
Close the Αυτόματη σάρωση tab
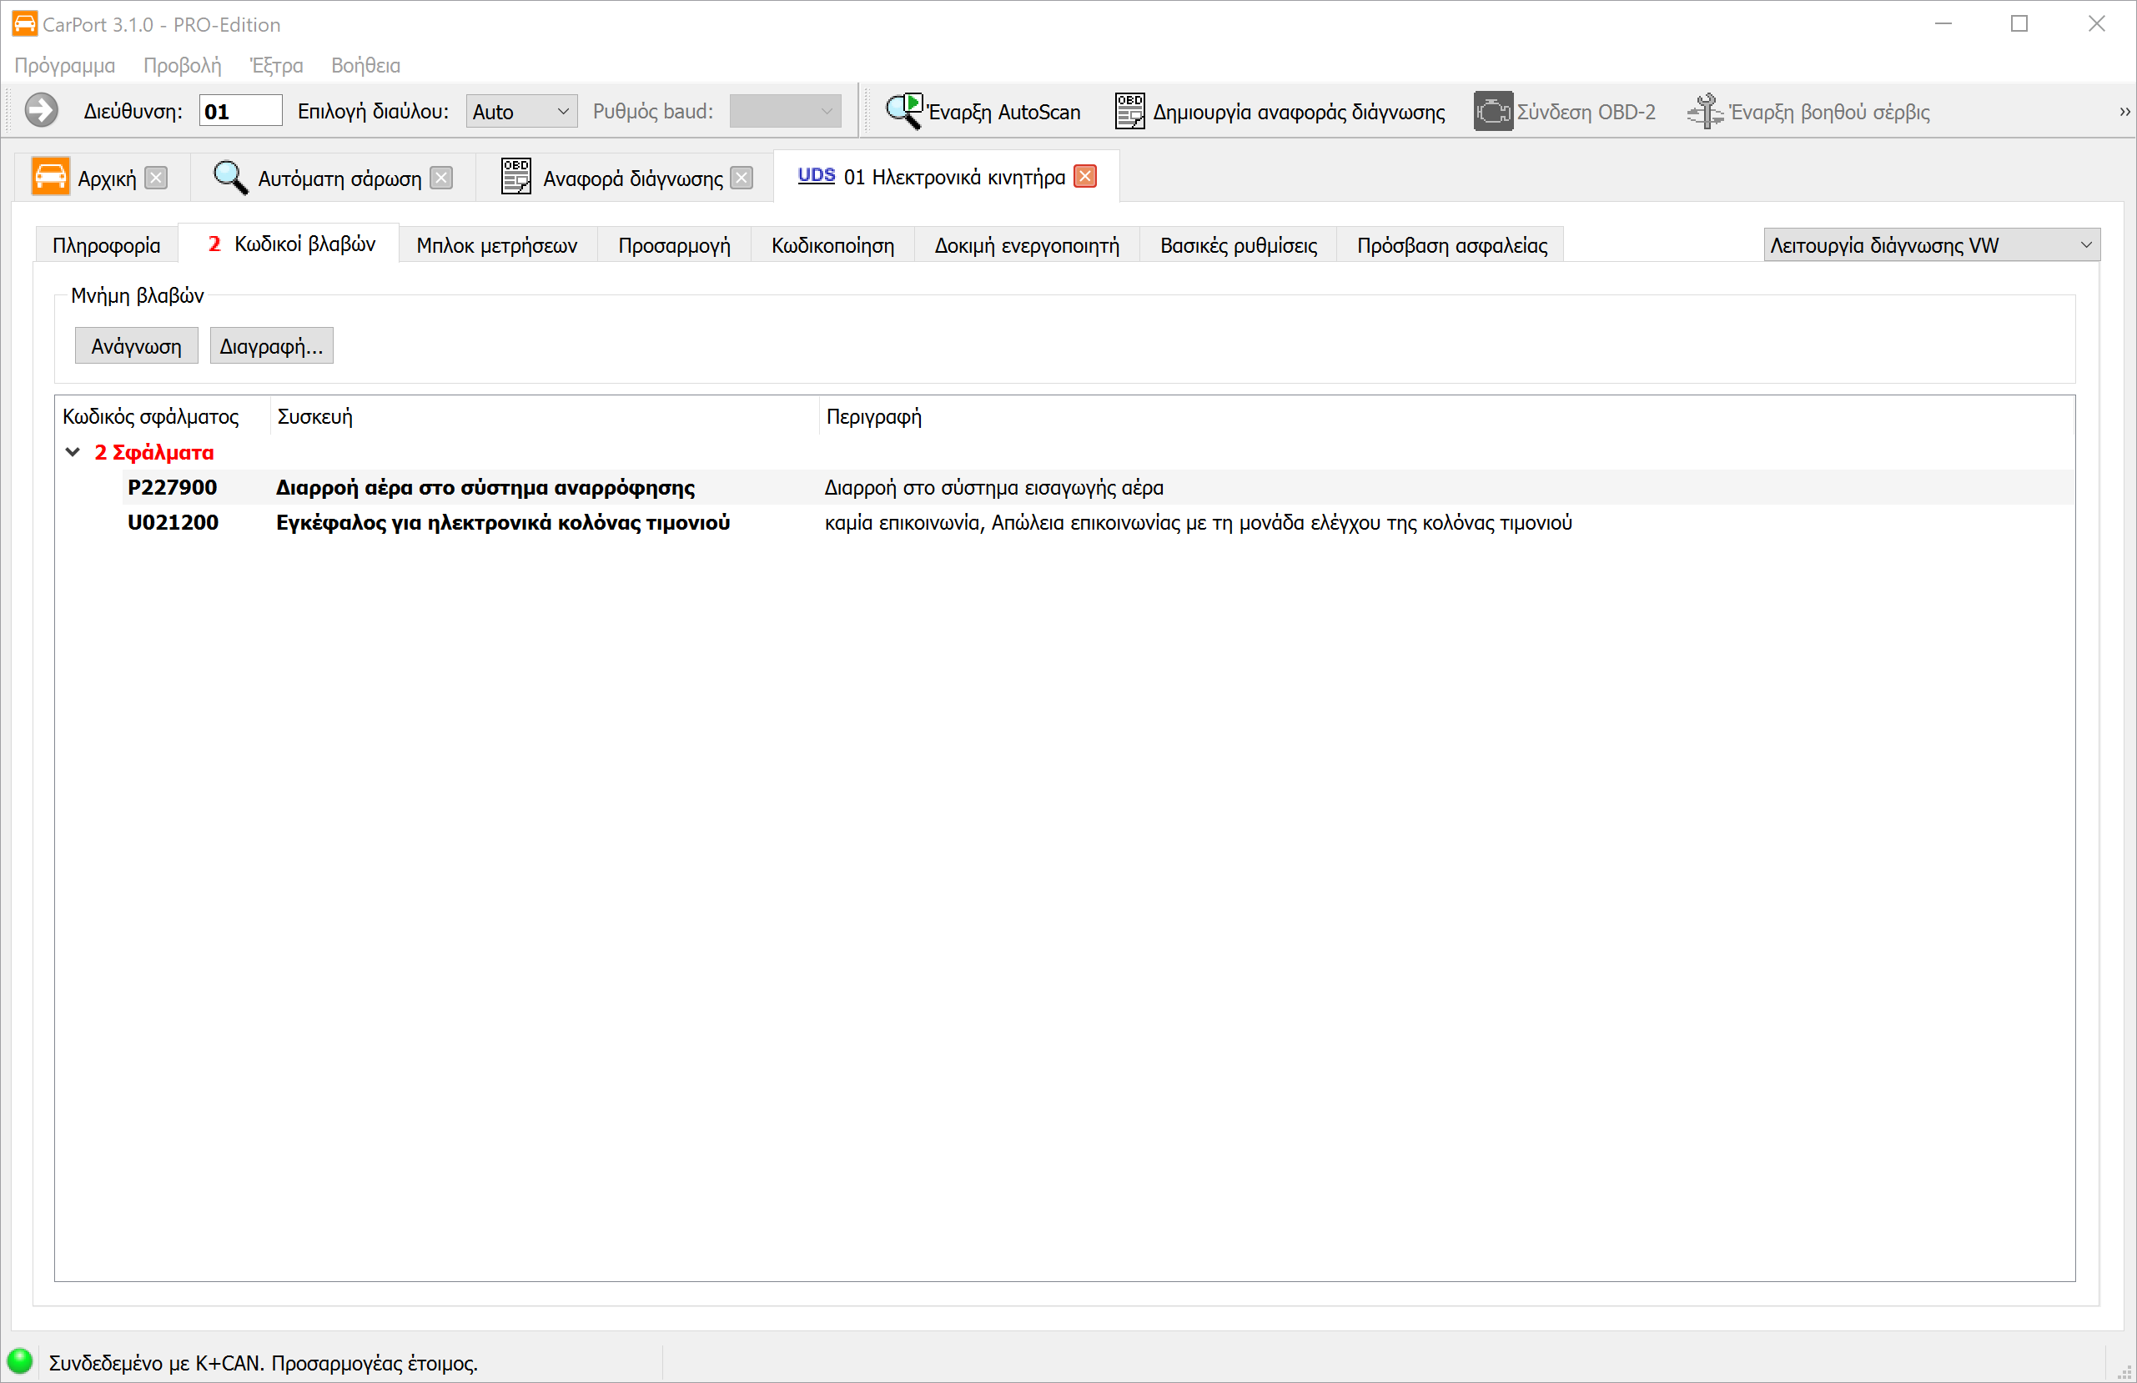(441, 178)
